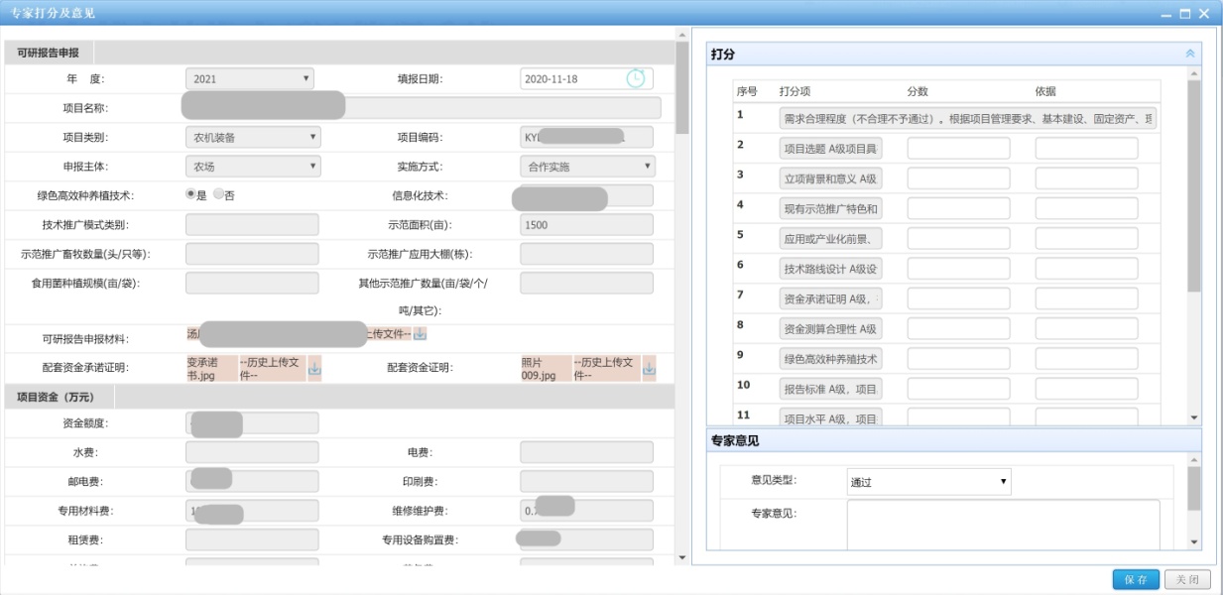Click the 分数 column header
Screen dimensions: 1223x595
click(917, 91)
